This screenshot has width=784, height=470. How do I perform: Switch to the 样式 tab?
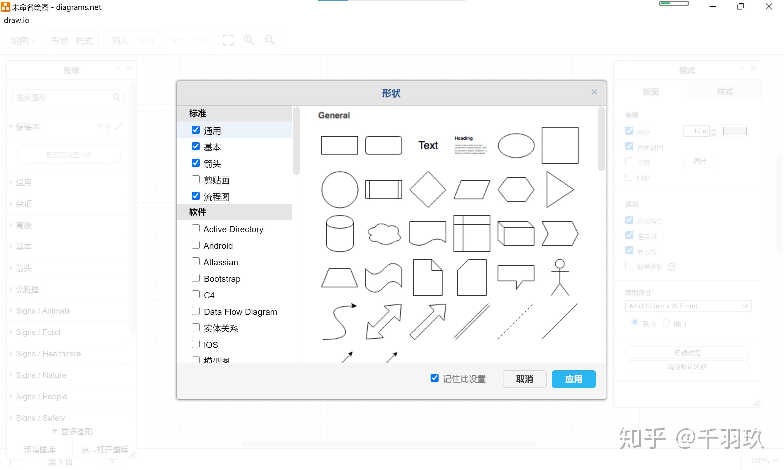724,91
